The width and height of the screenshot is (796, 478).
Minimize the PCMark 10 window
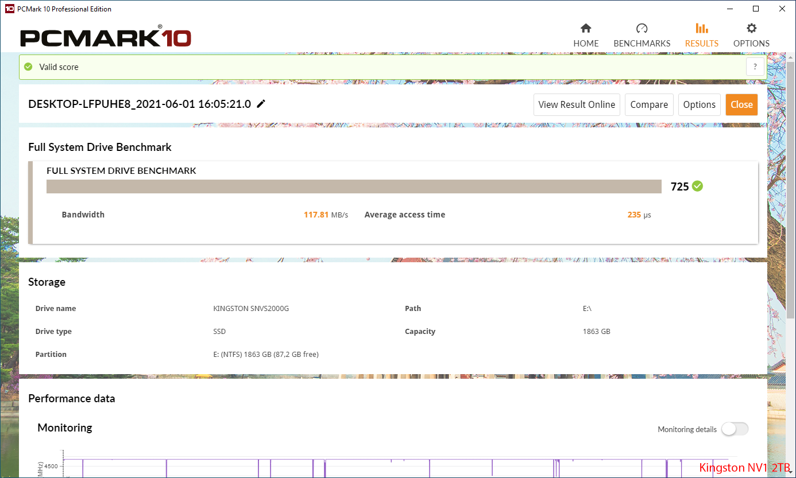pyautogui.click(x=729, y=9)
